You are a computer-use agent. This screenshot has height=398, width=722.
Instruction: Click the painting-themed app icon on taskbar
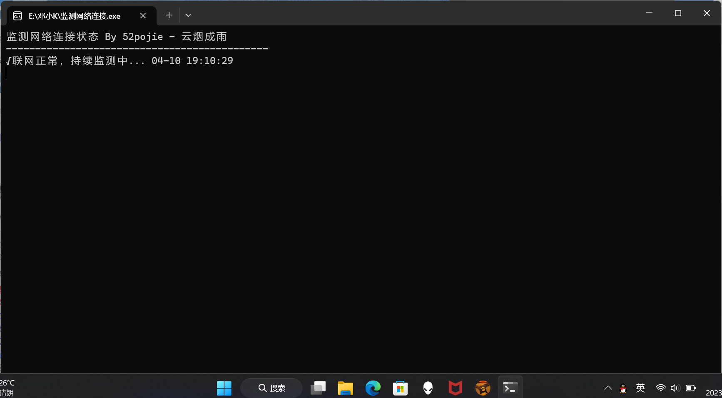pos(482,388)
